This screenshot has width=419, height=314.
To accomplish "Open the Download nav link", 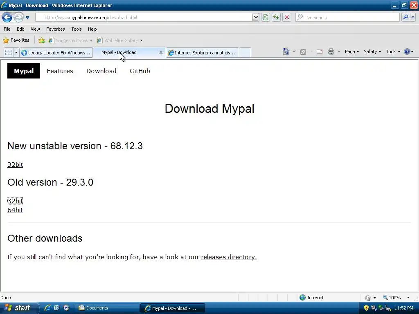I will click(x=101, y=71).
